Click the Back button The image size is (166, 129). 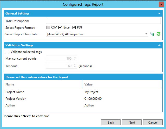[x=111, y=123]
